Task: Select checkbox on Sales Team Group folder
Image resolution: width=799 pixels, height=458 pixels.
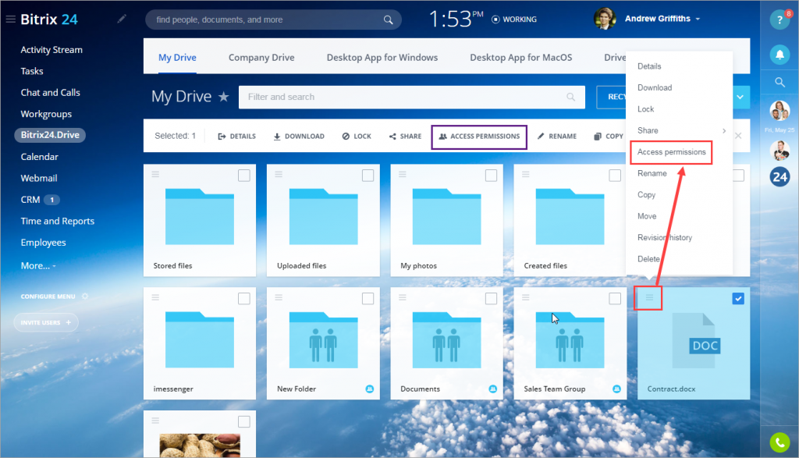Action: pyautogui.click(x=615, y=299)
